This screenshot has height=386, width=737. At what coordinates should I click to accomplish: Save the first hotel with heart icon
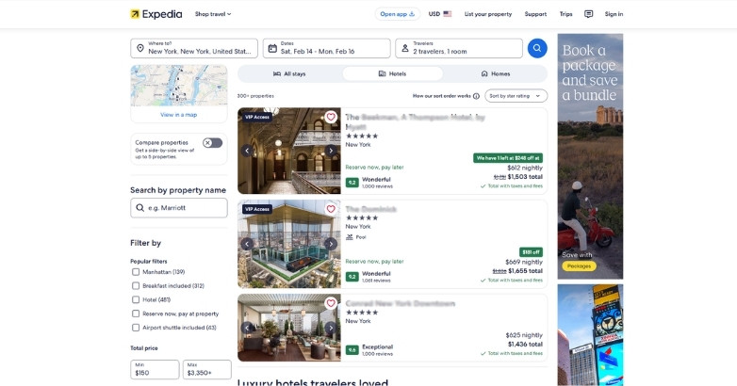coord(331,117)
